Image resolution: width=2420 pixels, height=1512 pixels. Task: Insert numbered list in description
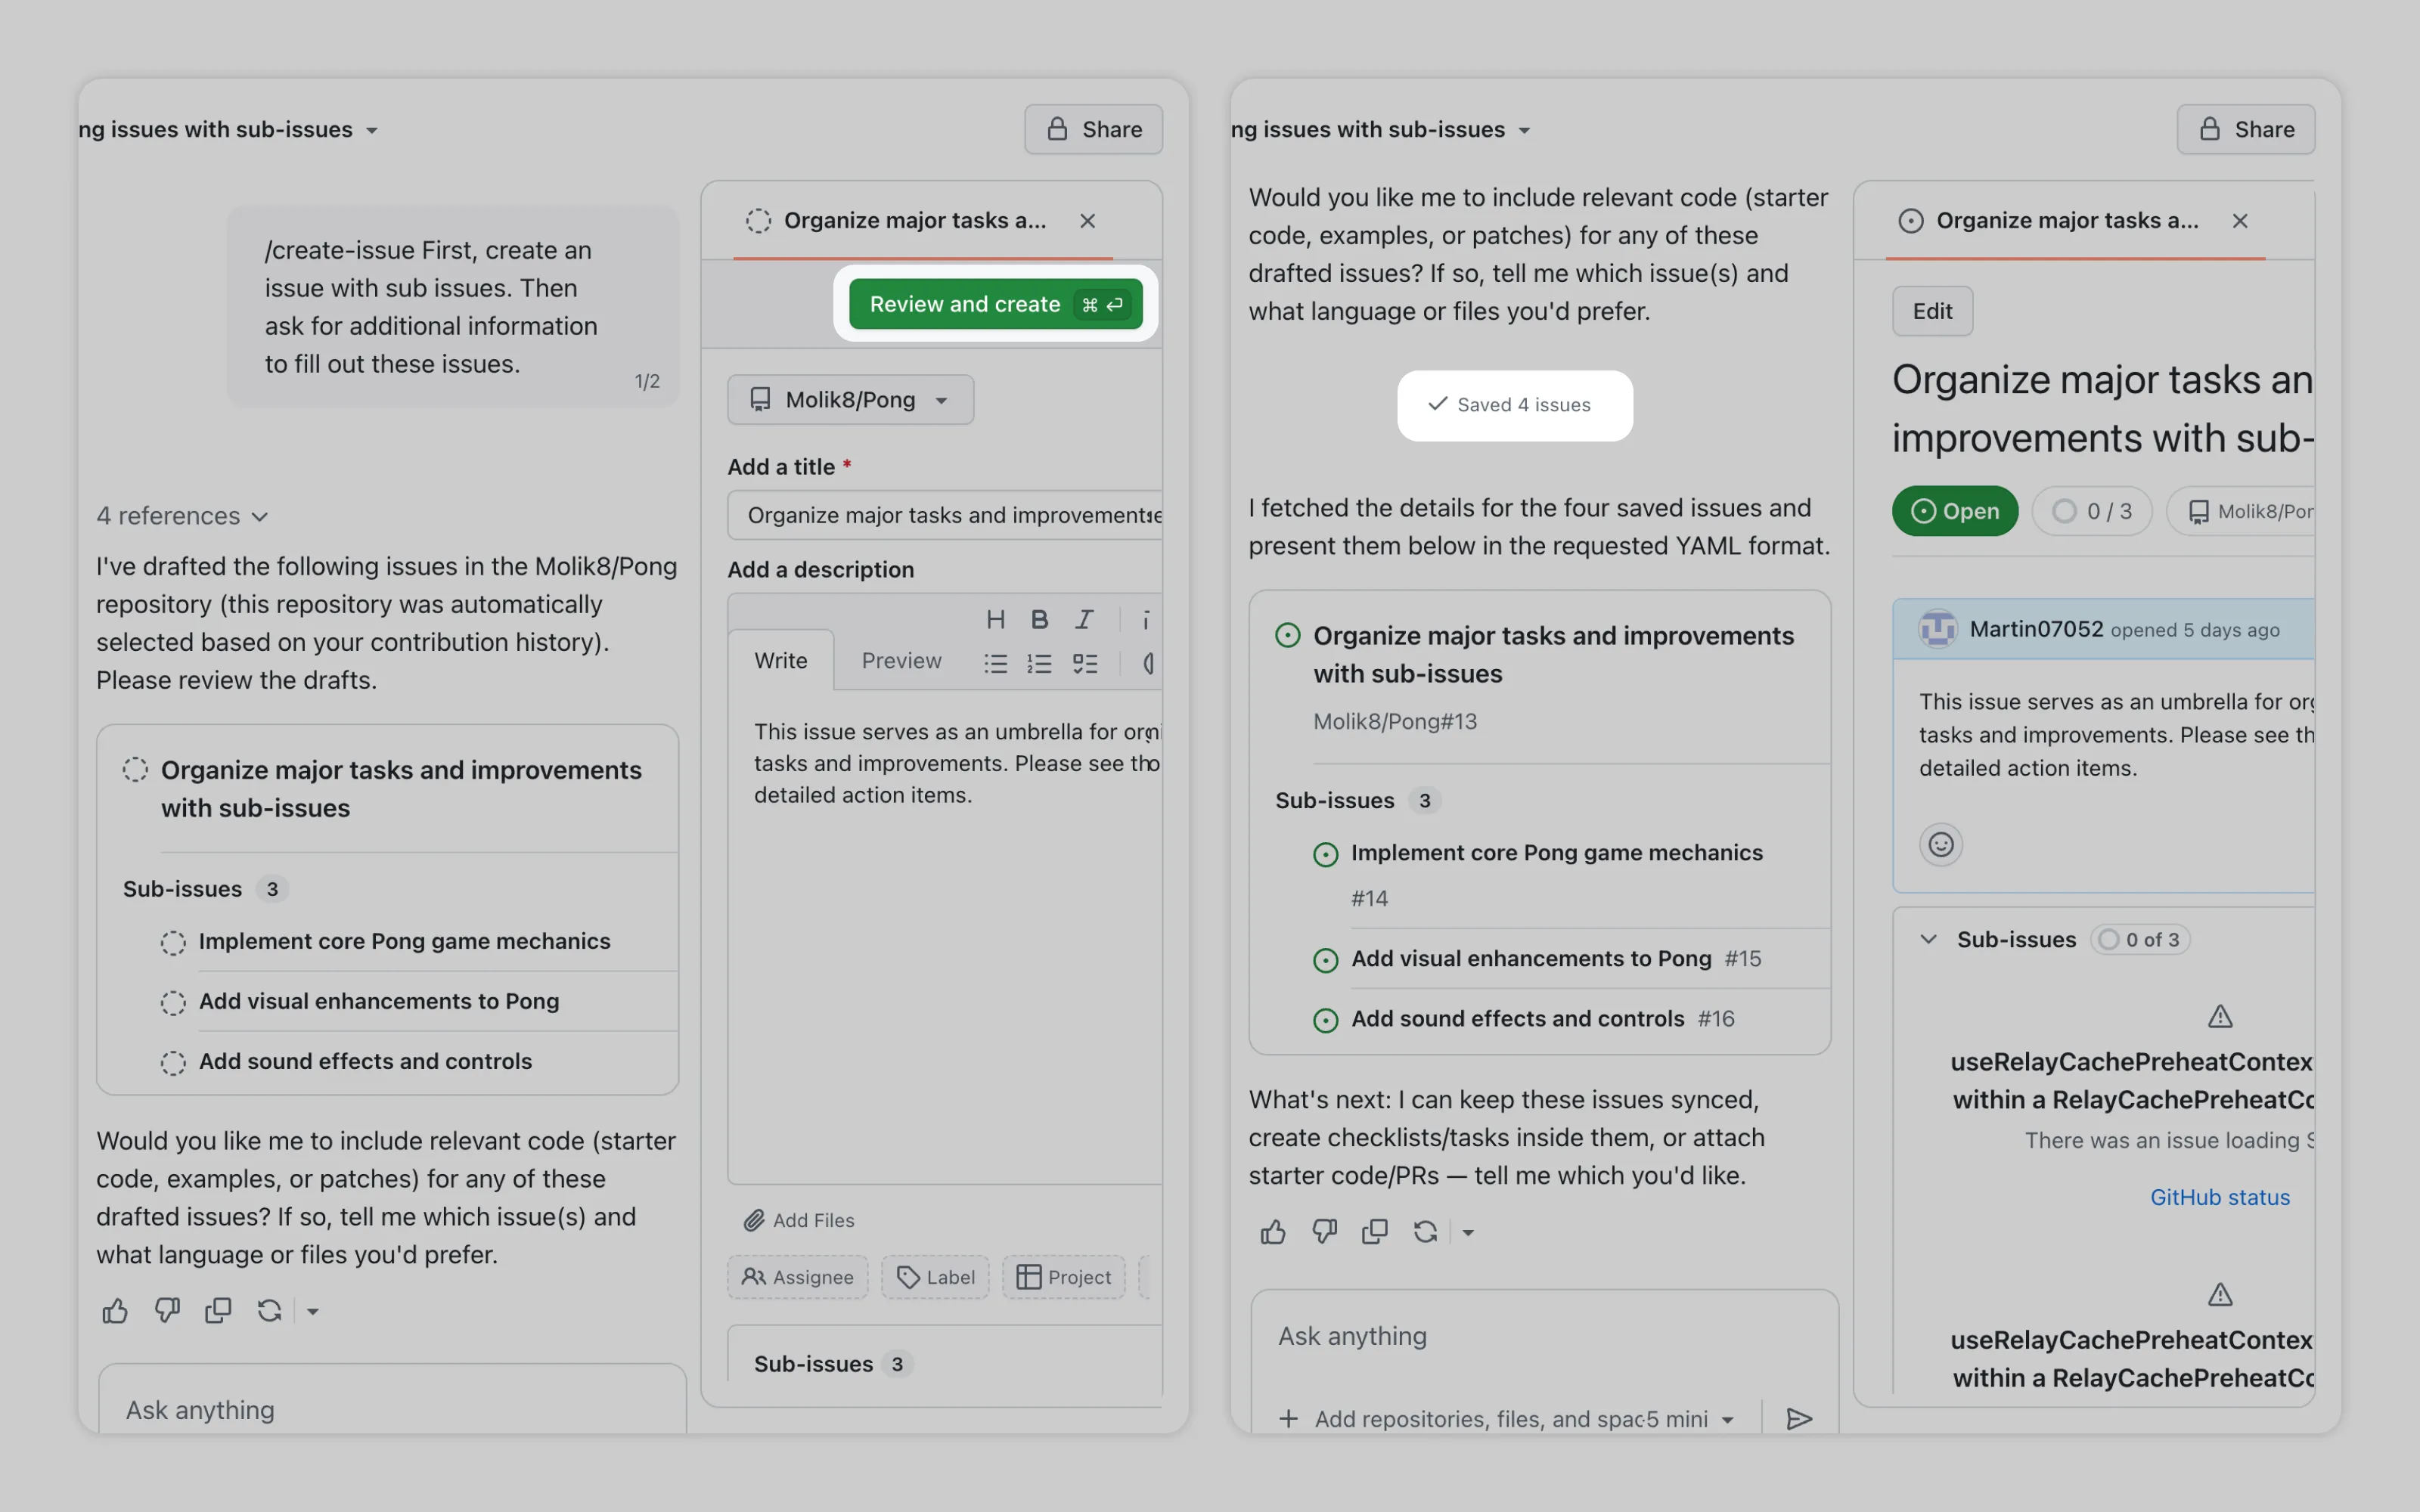[1039, 663]
